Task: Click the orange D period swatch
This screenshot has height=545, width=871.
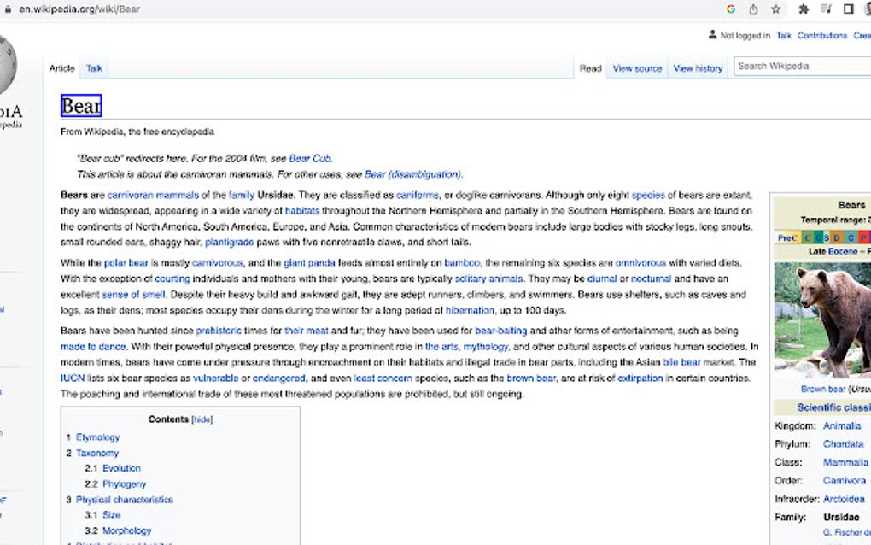Action: click(836, 237)
